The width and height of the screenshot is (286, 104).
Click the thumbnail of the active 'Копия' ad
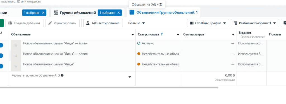[x=16, y=45]
